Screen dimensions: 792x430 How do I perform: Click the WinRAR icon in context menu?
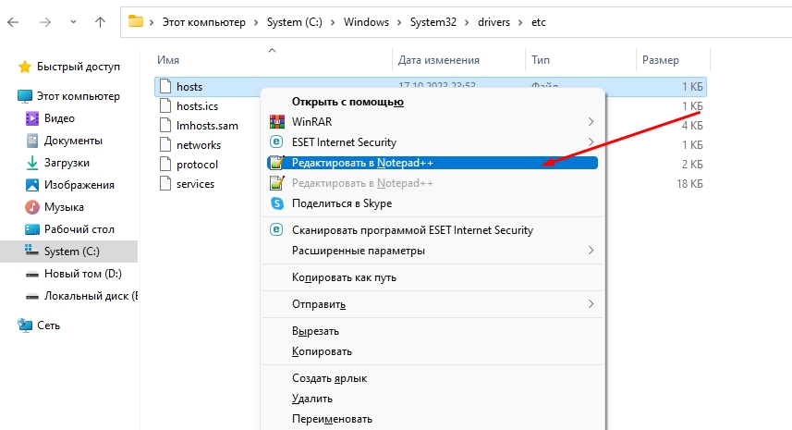275,122
